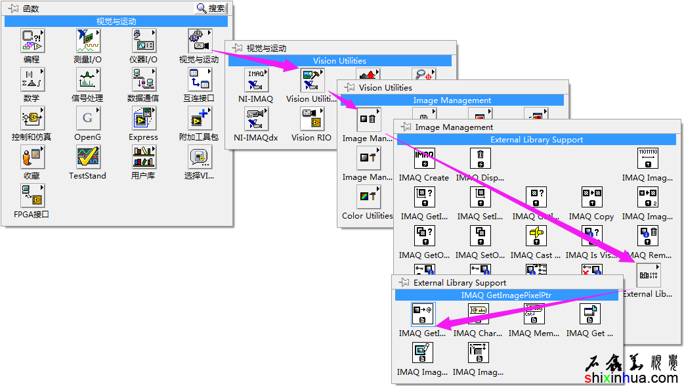Select IMAQ GetI... in Image Management palette
Image resolution: width=684 pixels, height=386 pixels.
[425, 198]
